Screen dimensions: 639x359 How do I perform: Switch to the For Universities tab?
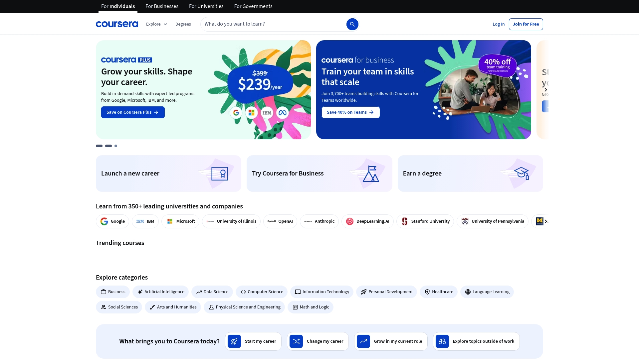206,6
